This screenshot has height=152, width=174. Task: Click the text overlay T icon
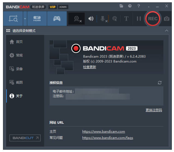coord(126,19)
